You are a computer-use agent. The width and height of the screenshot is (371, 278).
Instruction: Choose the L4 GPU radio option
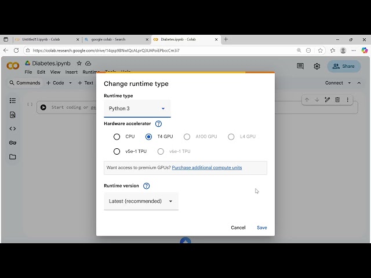point(231,137)
